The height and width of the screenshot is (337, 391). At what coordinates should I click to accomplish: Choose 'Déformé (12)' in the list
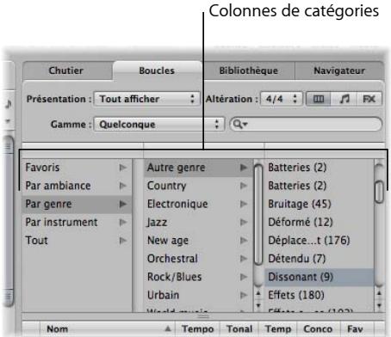click(320, 223)
